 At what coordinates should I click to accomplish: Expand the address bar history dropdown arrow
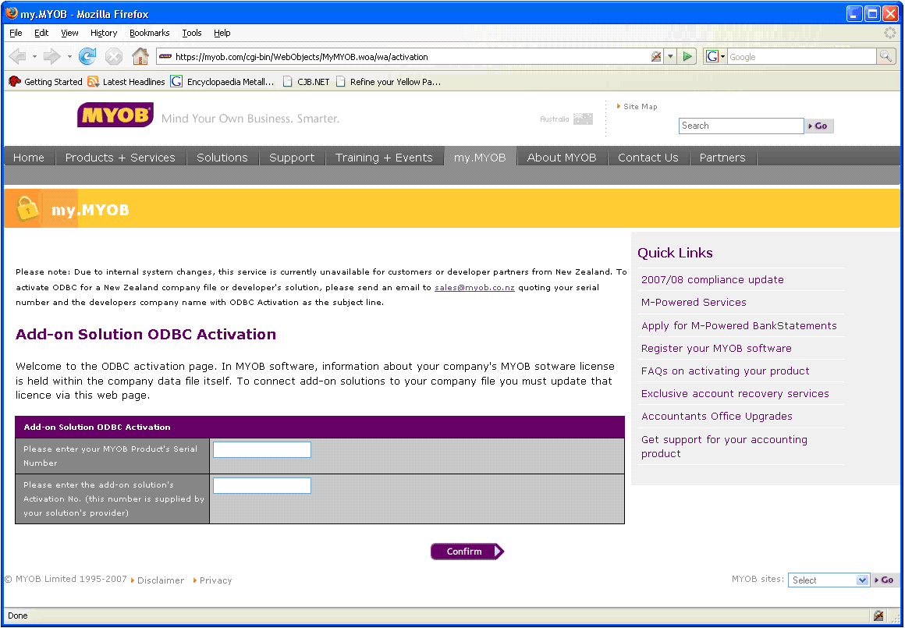pyautogui.click(x=670, y=56)
